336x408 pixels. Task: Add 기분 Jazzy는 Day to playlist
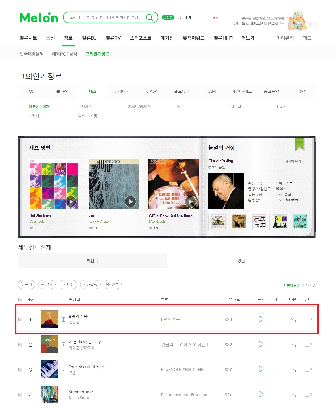277,344
